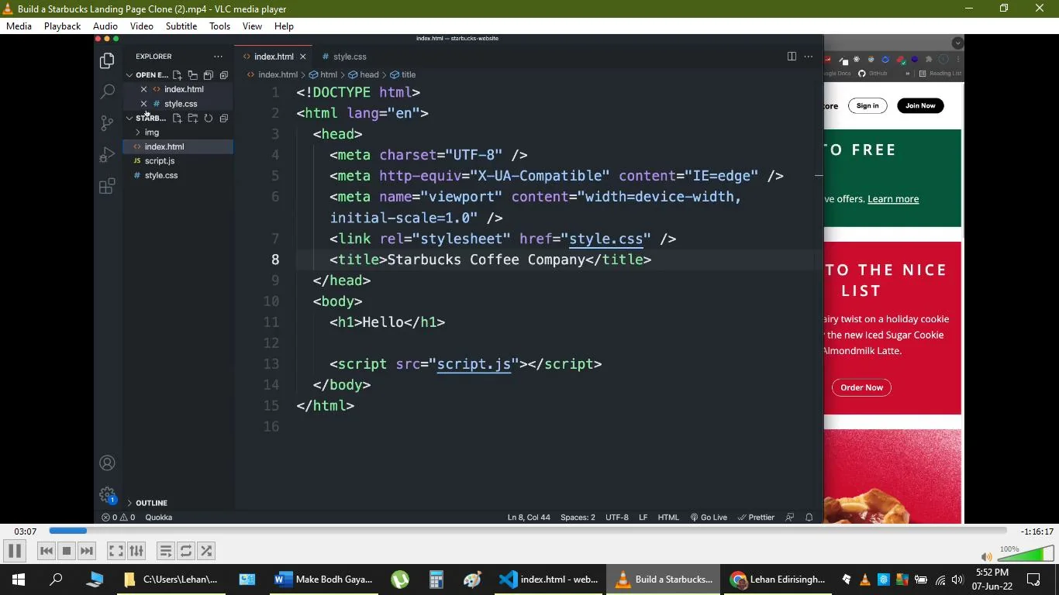
Task: Expand the img folder
Action: click(152, 132)
